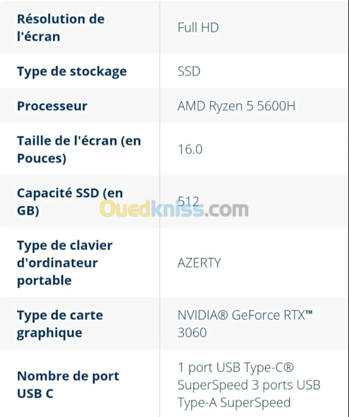
Task: Click the "512" capacity value
Action: click(x=188, y=202)
